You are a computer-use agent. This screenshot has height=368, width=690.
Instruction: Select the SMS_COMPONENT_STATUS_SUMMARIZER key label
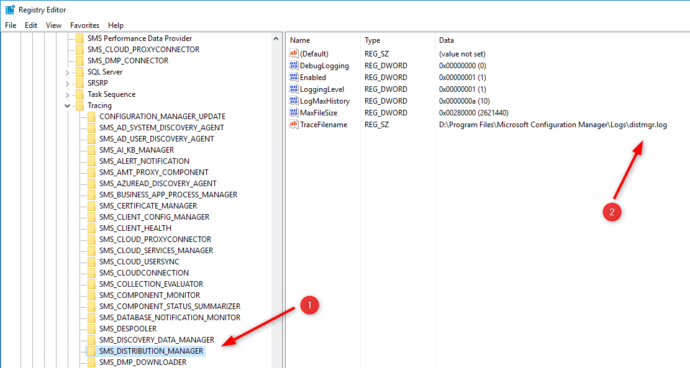pos(170,307)
